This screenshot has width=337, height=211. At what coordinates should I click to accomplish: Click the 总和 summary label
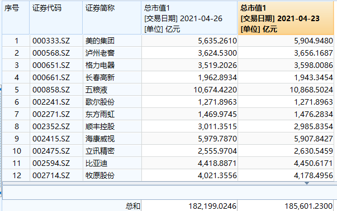tap(133, 206)
